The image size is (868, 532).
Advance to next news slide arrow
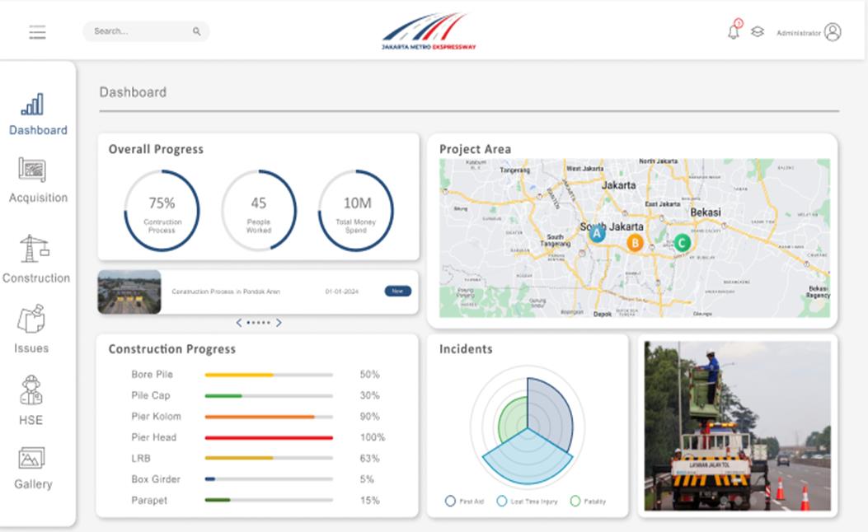pyautogui.click(x=279, y=323)
